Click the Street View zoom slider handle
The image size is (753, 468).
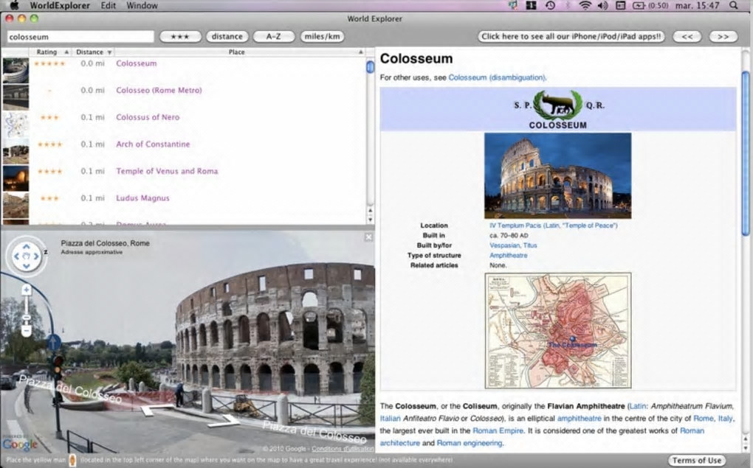pyautogui.click(x=27, y=318)
